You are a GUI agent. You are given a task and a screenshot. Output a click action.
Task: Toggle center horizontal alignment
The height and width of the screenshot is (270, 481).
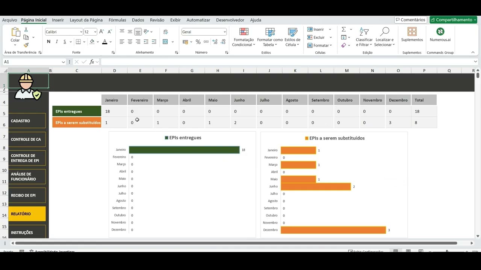130,42
